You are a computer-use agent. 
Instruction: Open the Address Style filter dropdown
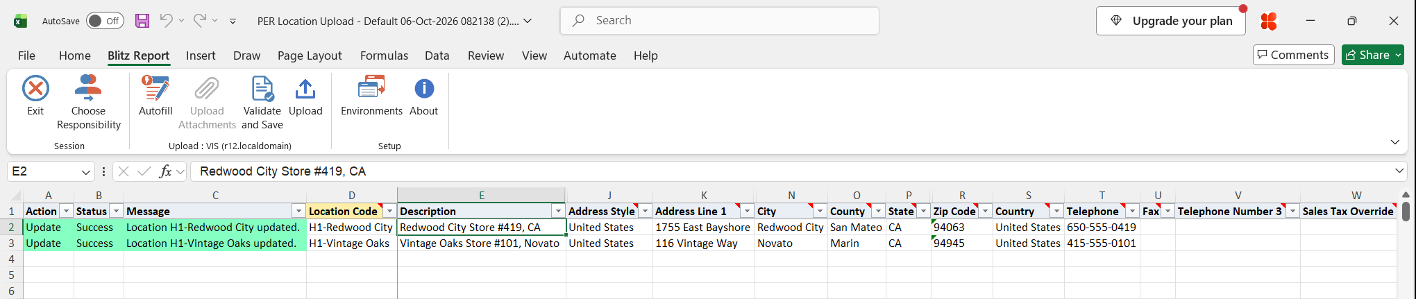tap(645, 211)
